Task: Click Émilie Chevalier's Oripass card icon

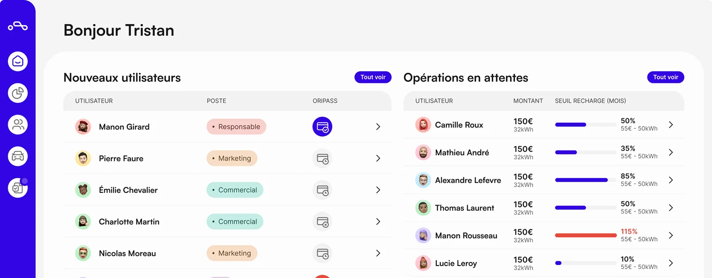Action: coord(322,190)
